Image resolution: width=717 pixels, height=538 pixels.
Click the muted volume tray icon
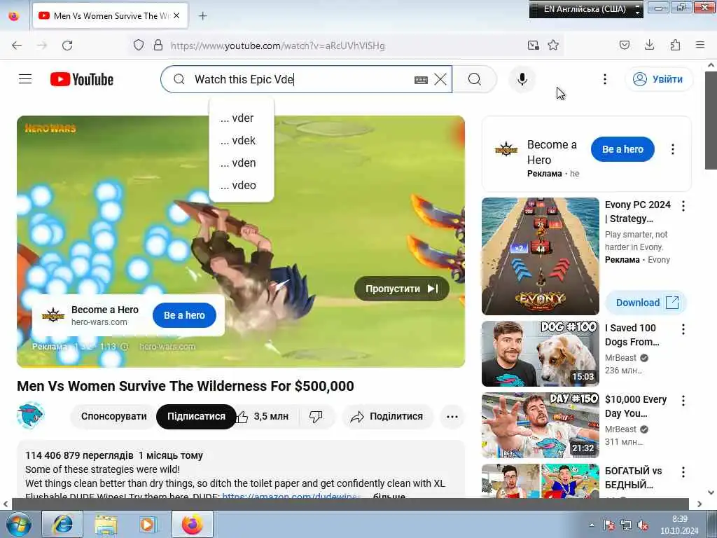[643, 525]
